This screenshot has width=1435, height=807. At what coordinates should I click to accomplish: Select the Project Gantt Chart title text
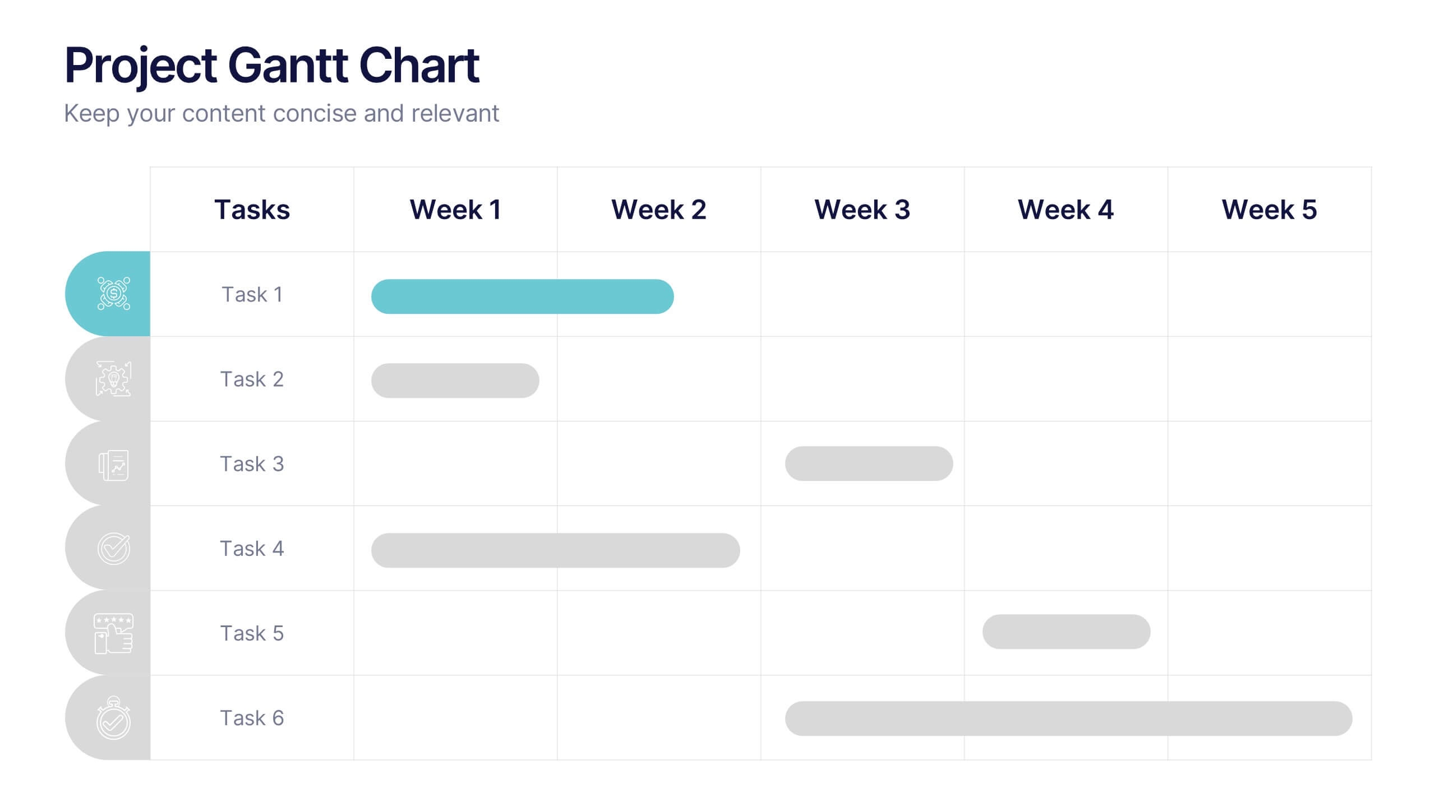click(272, 66)
